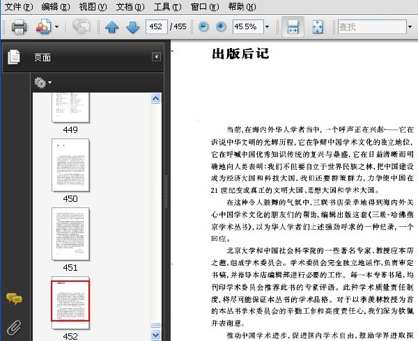Image resolution: width=418 pixels, height=341 pixels.
Task: Click the zoom percentage field 45.5%
Action: point(248,26)
